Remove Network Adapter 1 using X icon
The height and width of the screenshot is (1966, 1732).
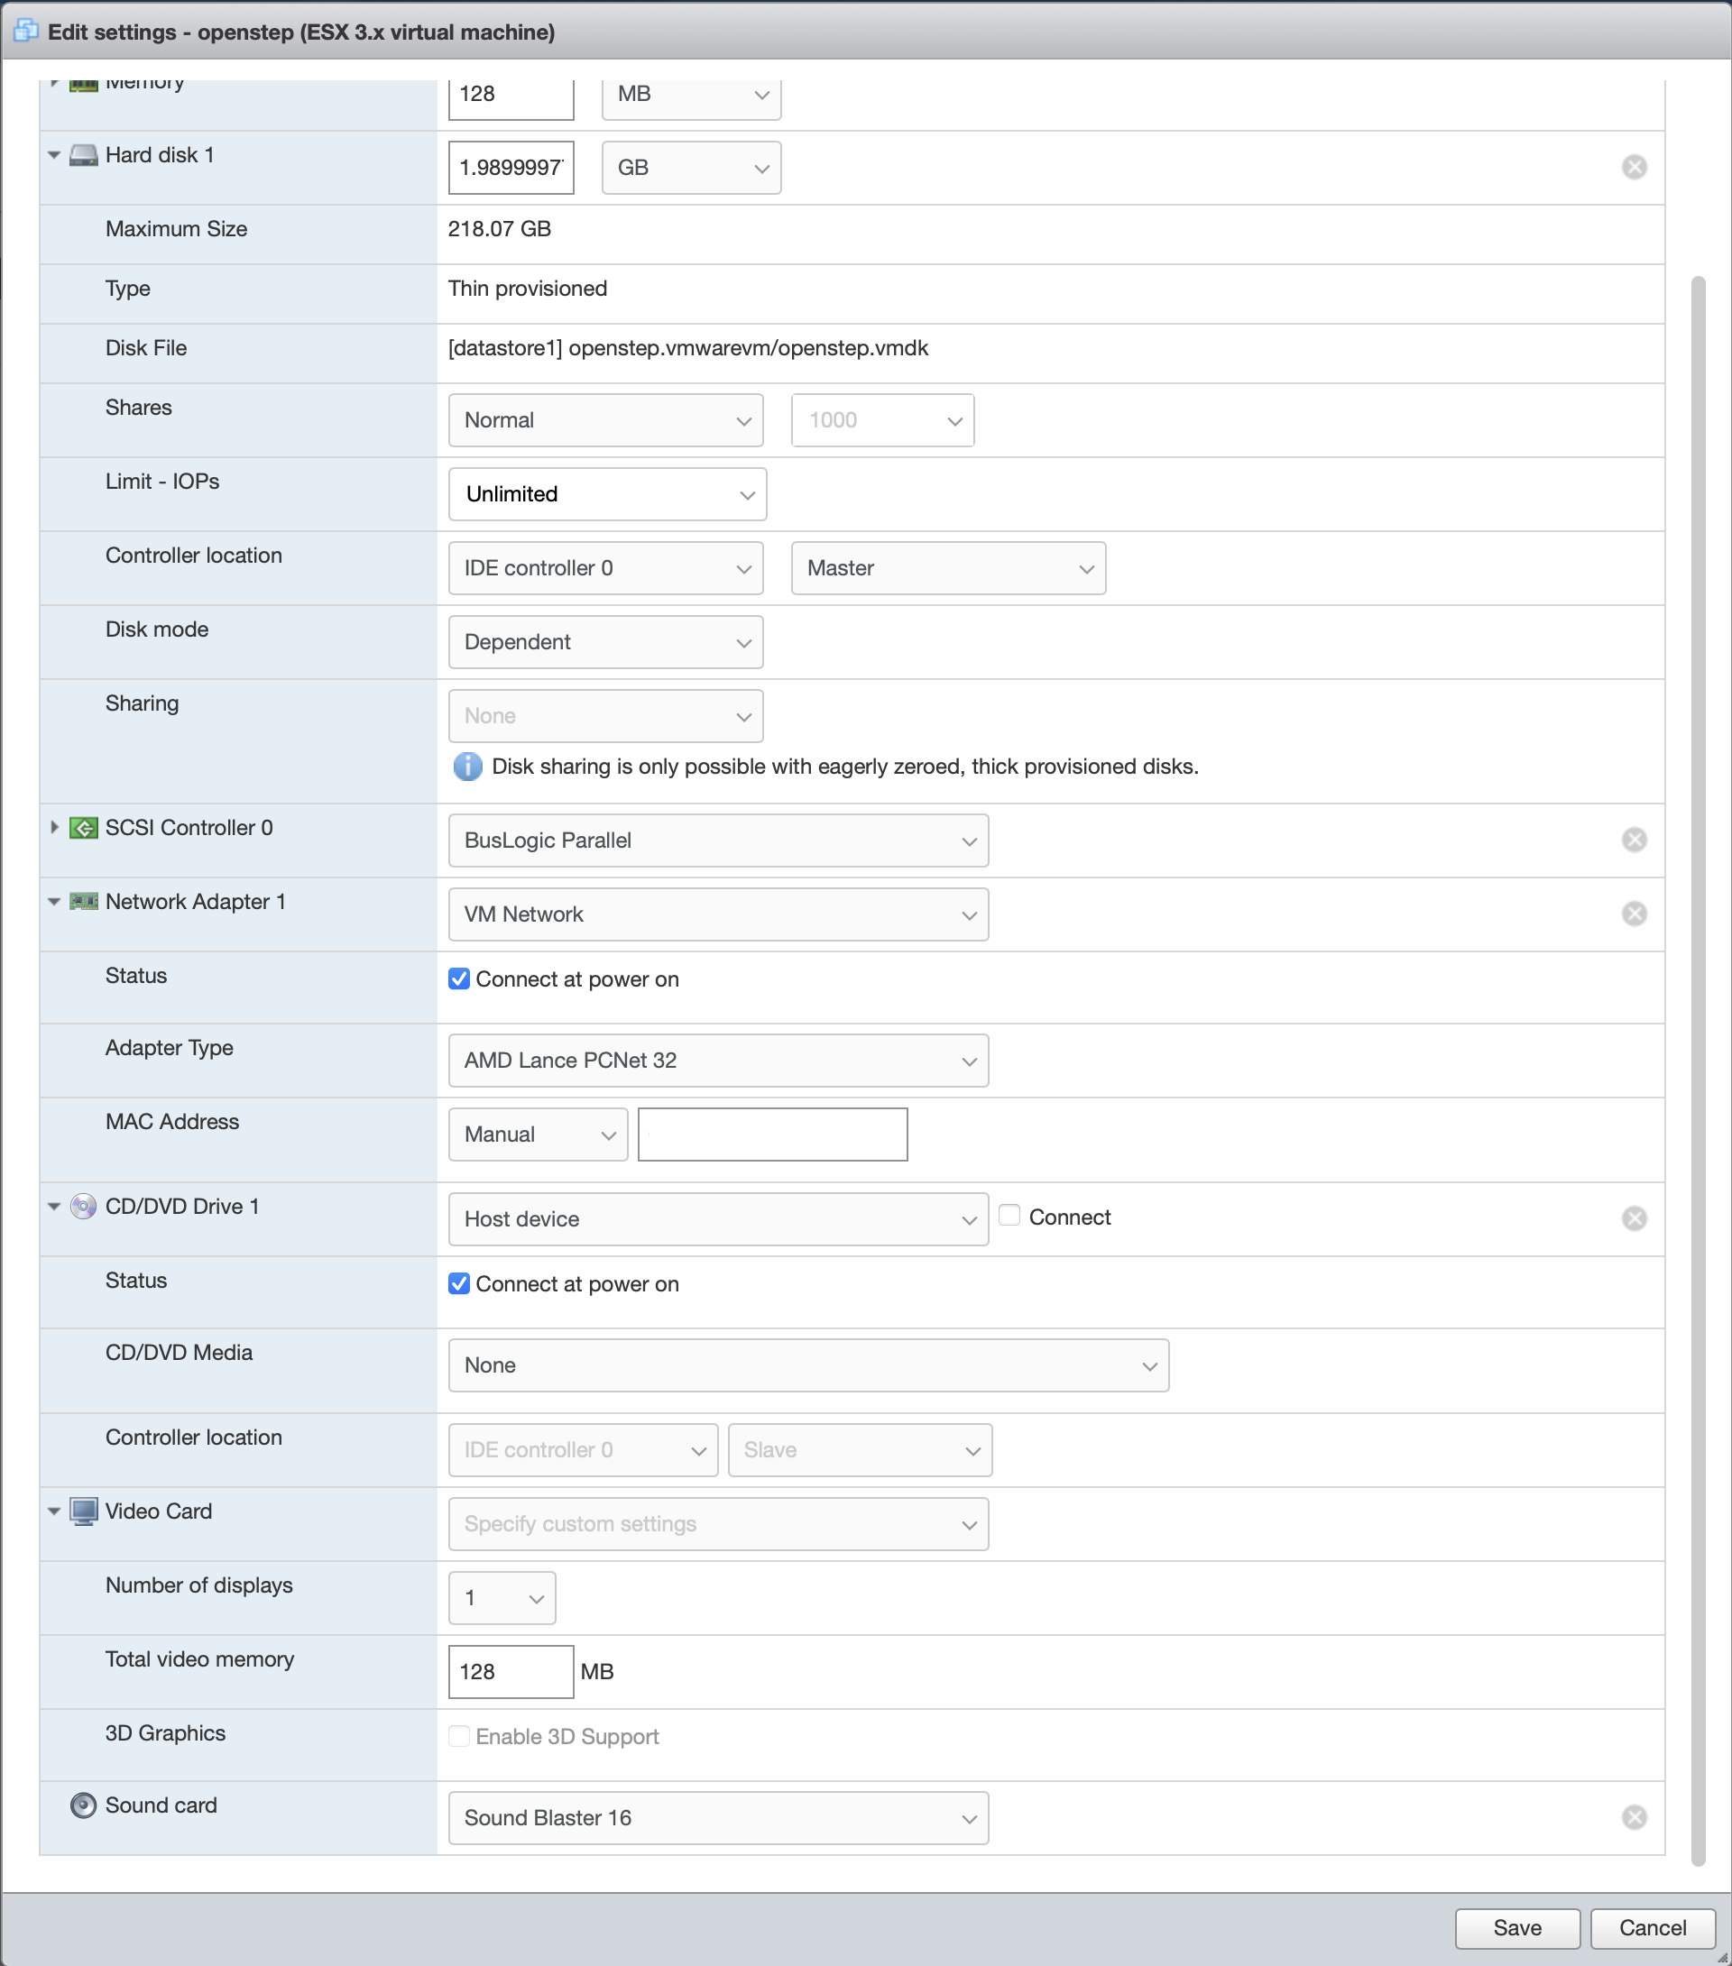tap(1634, 914)
